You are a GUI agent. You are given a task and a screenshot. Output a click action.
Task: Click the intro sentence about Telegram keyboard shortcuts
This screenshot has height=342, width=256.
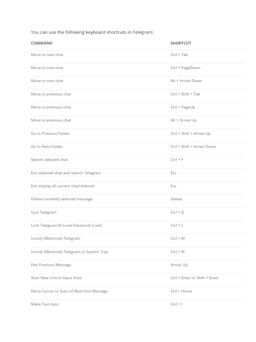[92, 32]
